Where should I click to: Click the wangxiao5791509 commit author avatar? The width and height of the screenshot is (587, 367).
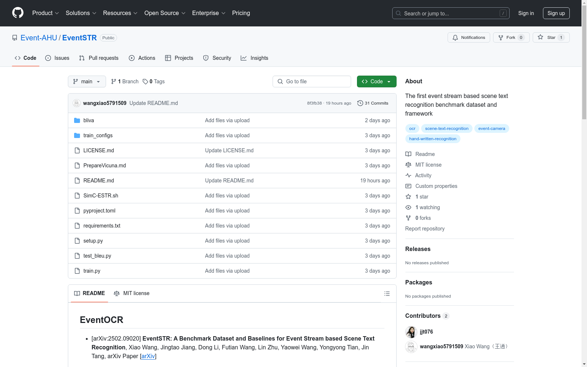coord(77,103)
